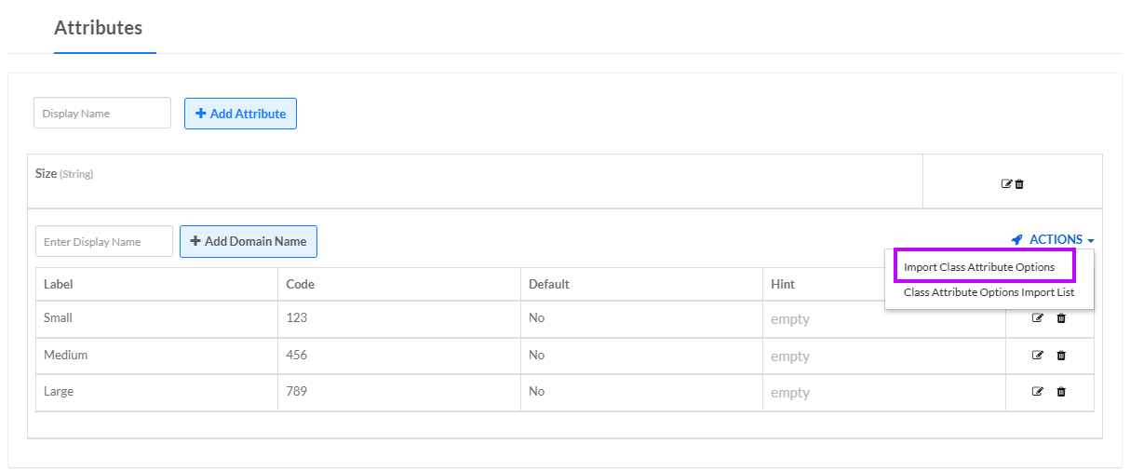Screen dimensions: 1130x471
Task: Click the Size attribute name
Action: 46,174
